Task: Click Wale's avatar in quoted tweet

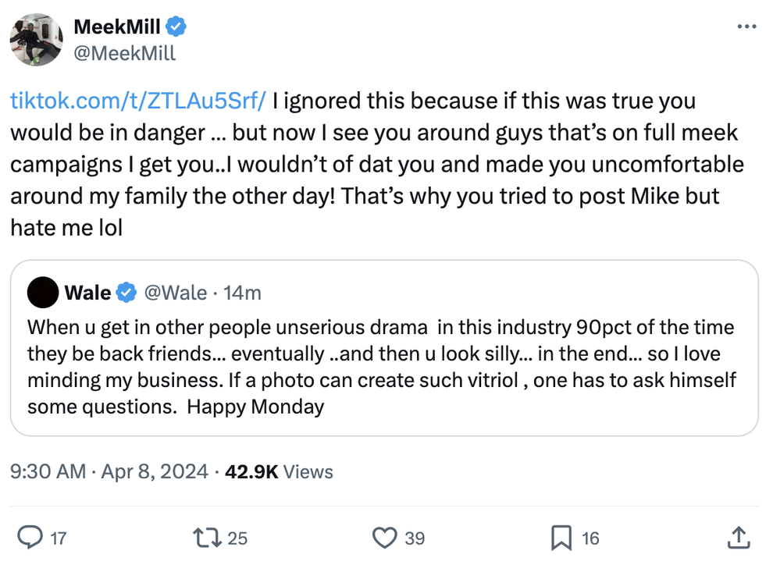Action: coord(43,293)
